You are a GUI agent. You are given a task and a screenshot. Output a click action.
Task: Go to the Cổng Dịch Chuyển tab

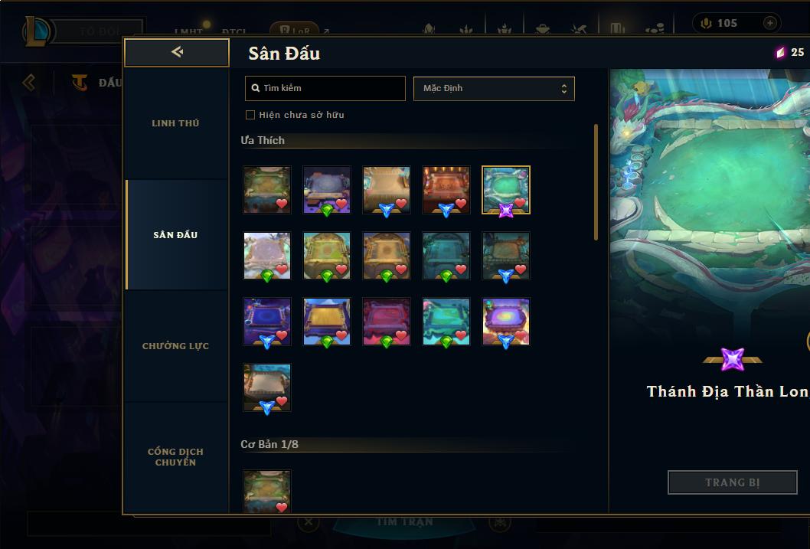coord(175,457)
